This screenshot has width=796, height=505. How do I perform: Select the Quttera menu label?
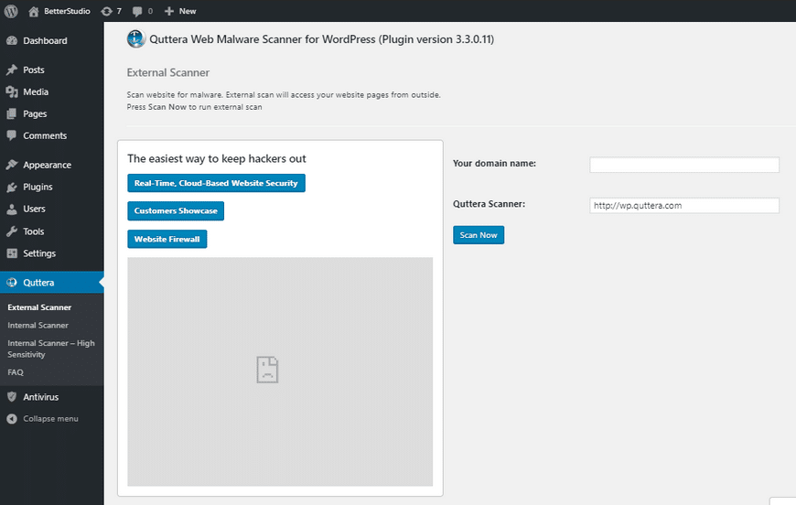pyautogui.click(x=38, y=283)
